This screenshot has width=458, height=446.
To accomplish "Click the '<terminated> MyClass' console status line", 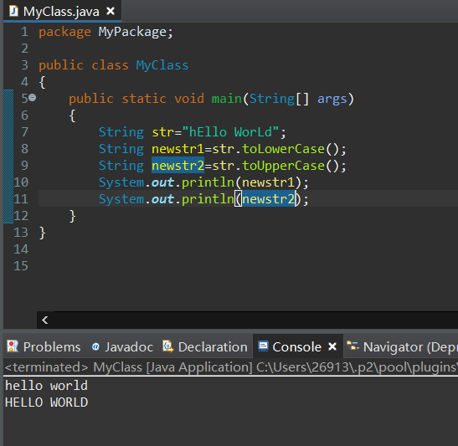I will (231, 367).
